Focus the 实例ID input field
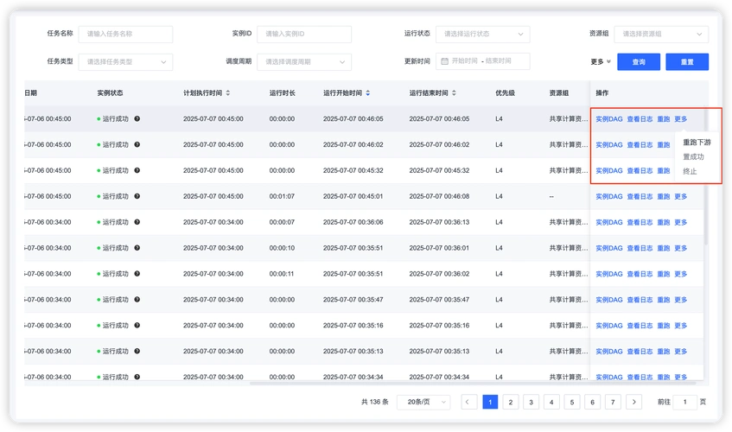Viewport: 732px width, 432px height. click(304, 34)
